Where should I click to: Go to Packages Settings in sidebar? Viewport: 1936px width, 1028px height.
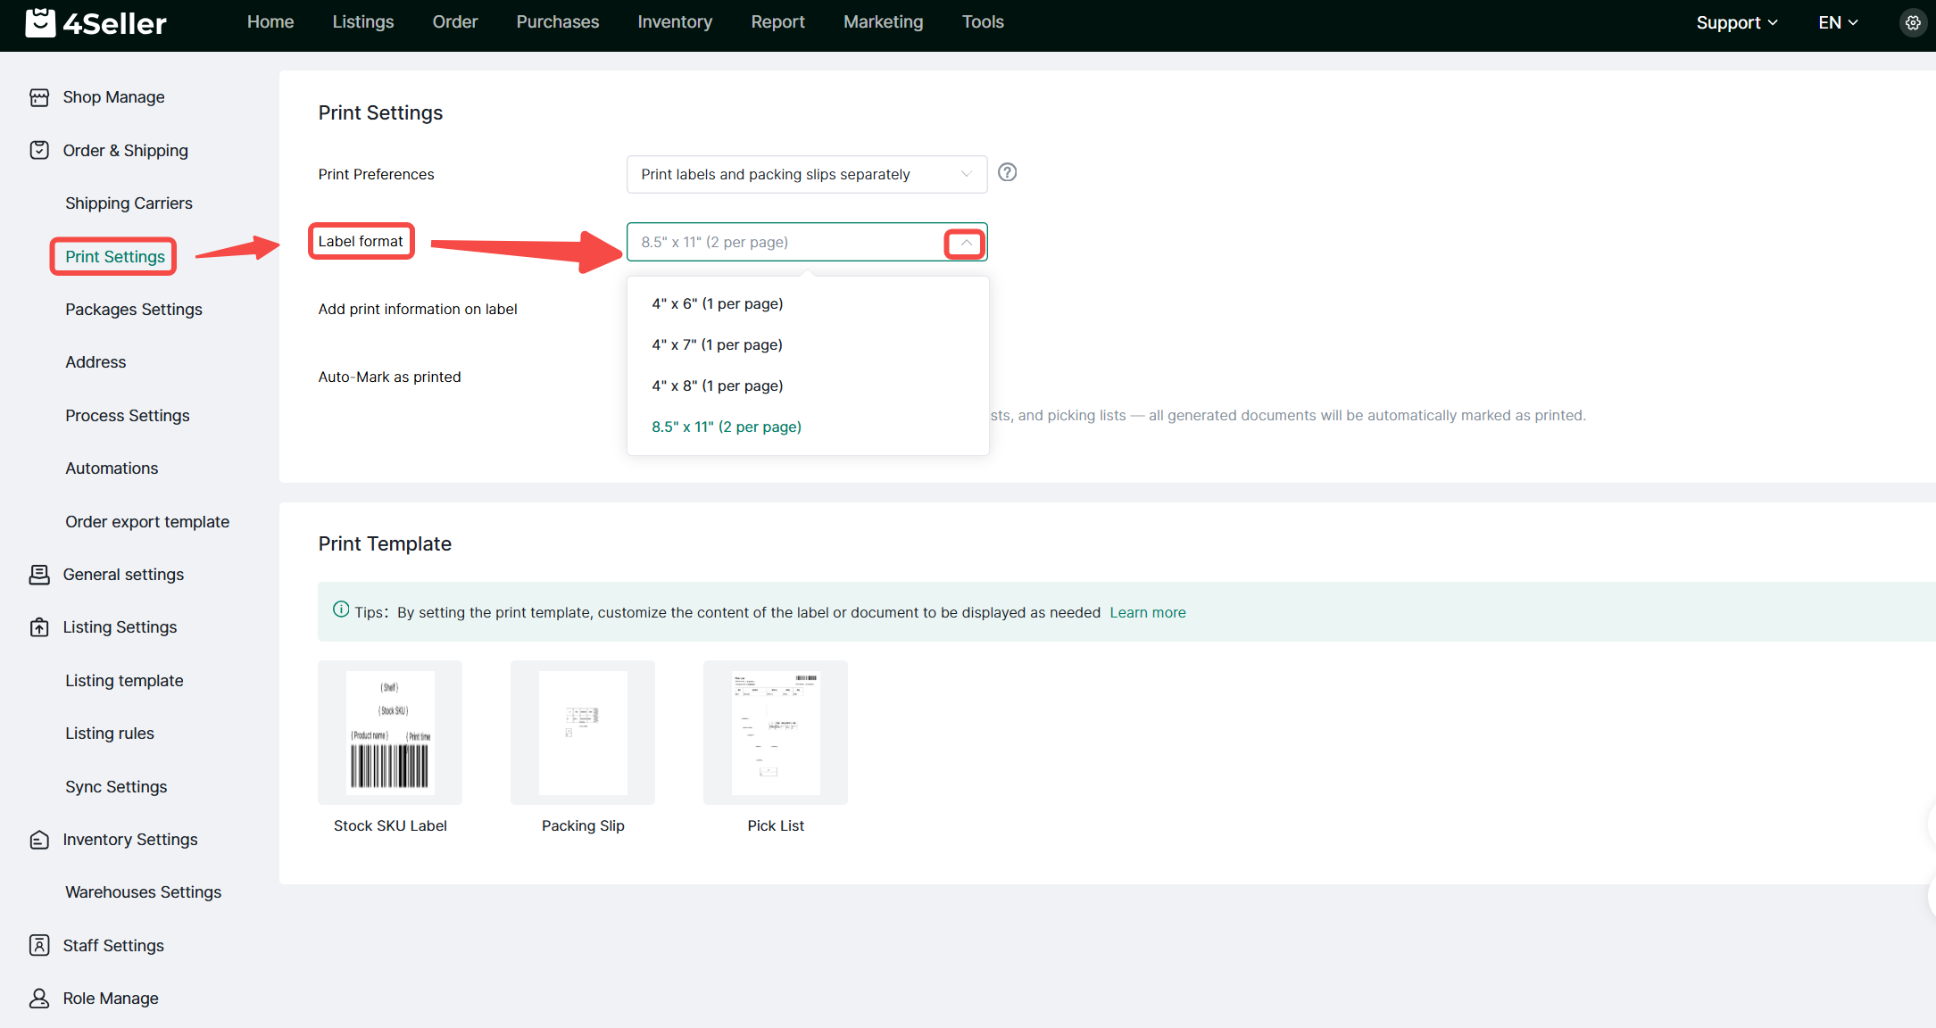point(134,310)
